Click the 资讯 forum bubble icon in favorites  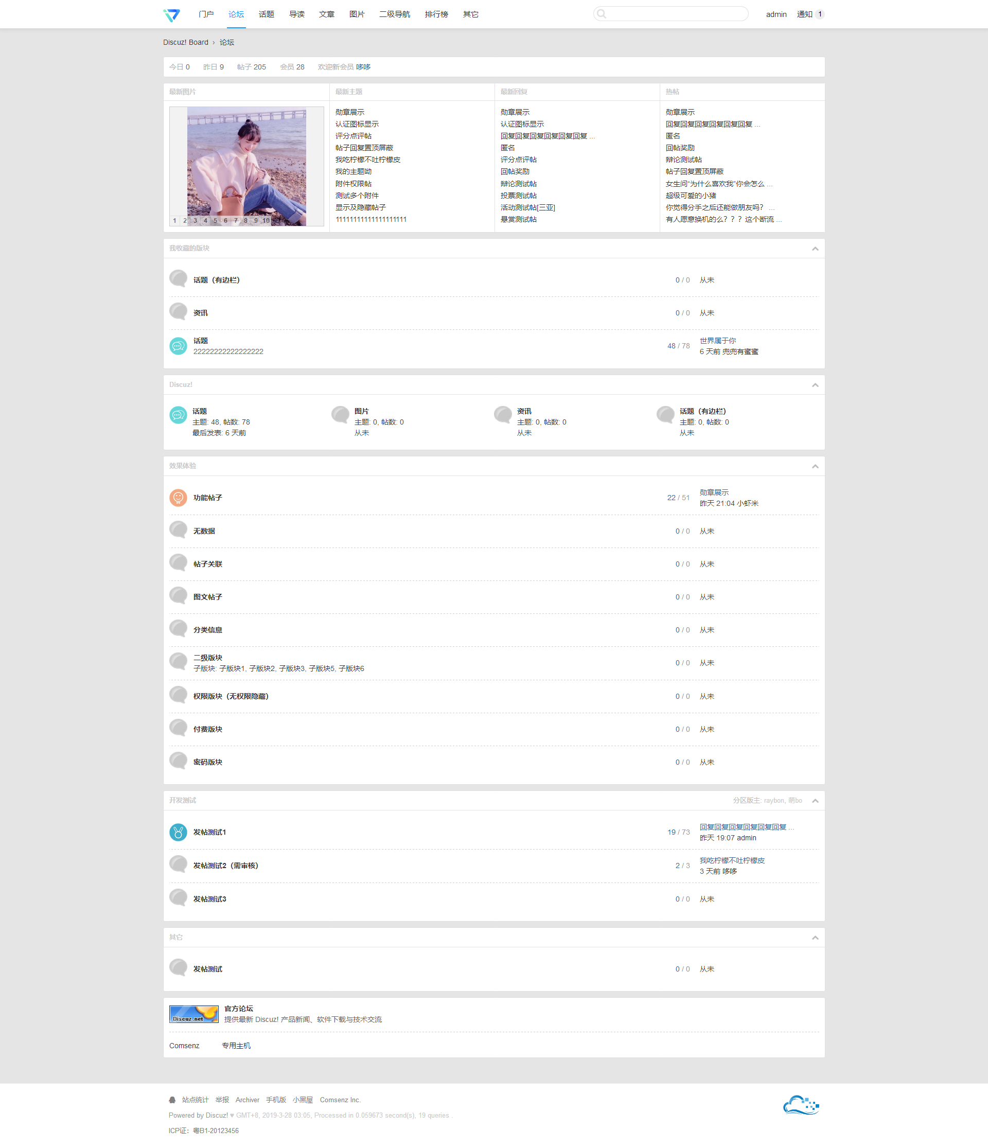tap(178, 312)
